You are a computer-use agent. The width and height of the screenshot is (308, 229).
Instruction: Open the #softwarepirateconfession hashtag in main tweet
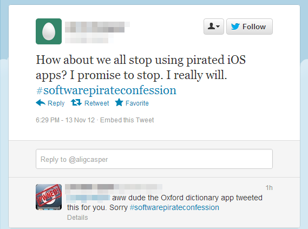(x=106, y=90)
